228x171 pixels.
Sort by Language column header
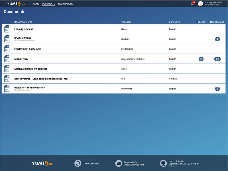tap(174, 22)
